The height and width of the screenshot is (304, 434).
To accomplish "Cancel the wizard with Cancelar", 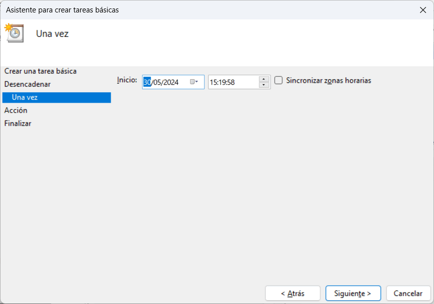I will [x=408, y=294].
